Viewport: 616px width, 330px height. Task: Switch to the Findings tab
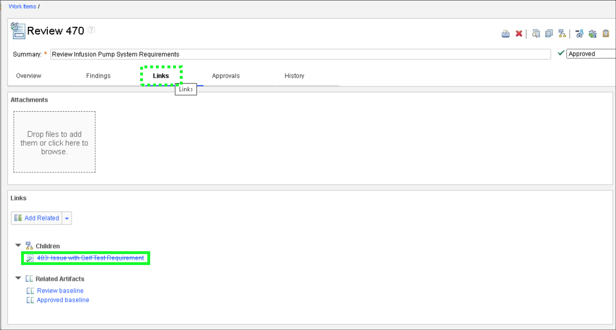(x=98, y=76)
